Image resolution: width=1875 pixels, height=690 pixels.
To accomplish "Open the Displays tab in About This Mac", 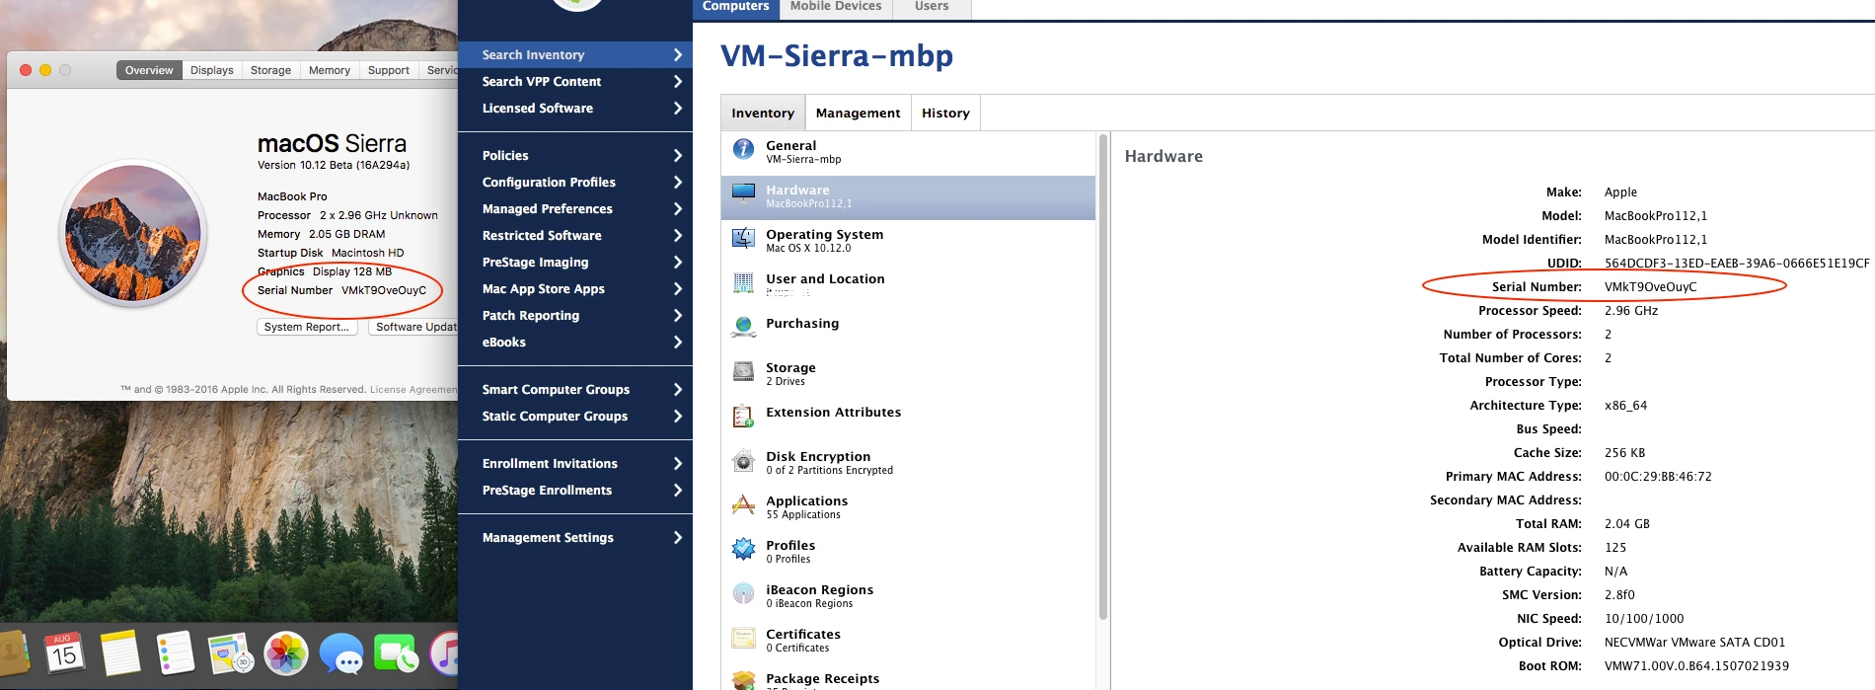I will (212, 70).
